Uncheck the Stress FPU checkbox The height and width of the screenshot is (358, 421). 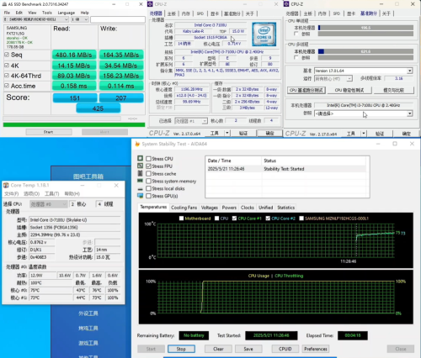click(x=148, y=166)
